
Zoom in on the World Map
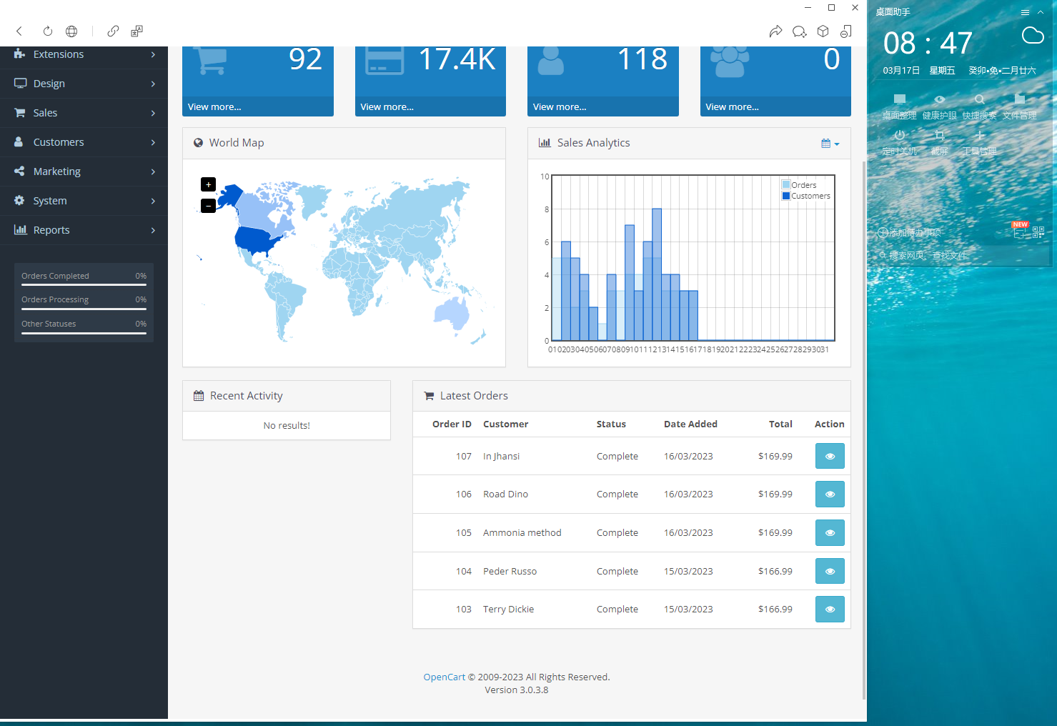[208, 184]
